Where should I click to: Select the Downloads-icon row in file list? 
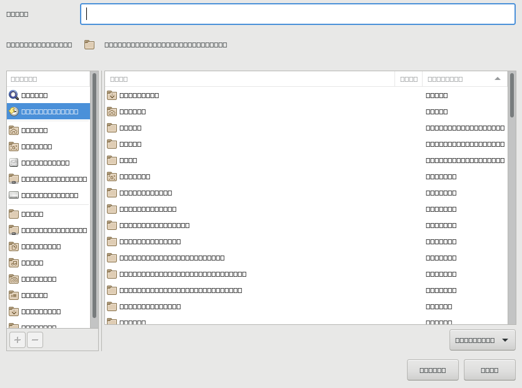click(x=306, y=95)
